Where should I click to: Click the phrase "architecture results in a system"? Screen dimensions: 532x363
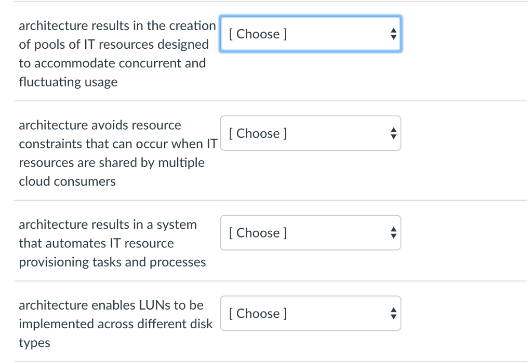pyautogui.click(x=108, y=225)
